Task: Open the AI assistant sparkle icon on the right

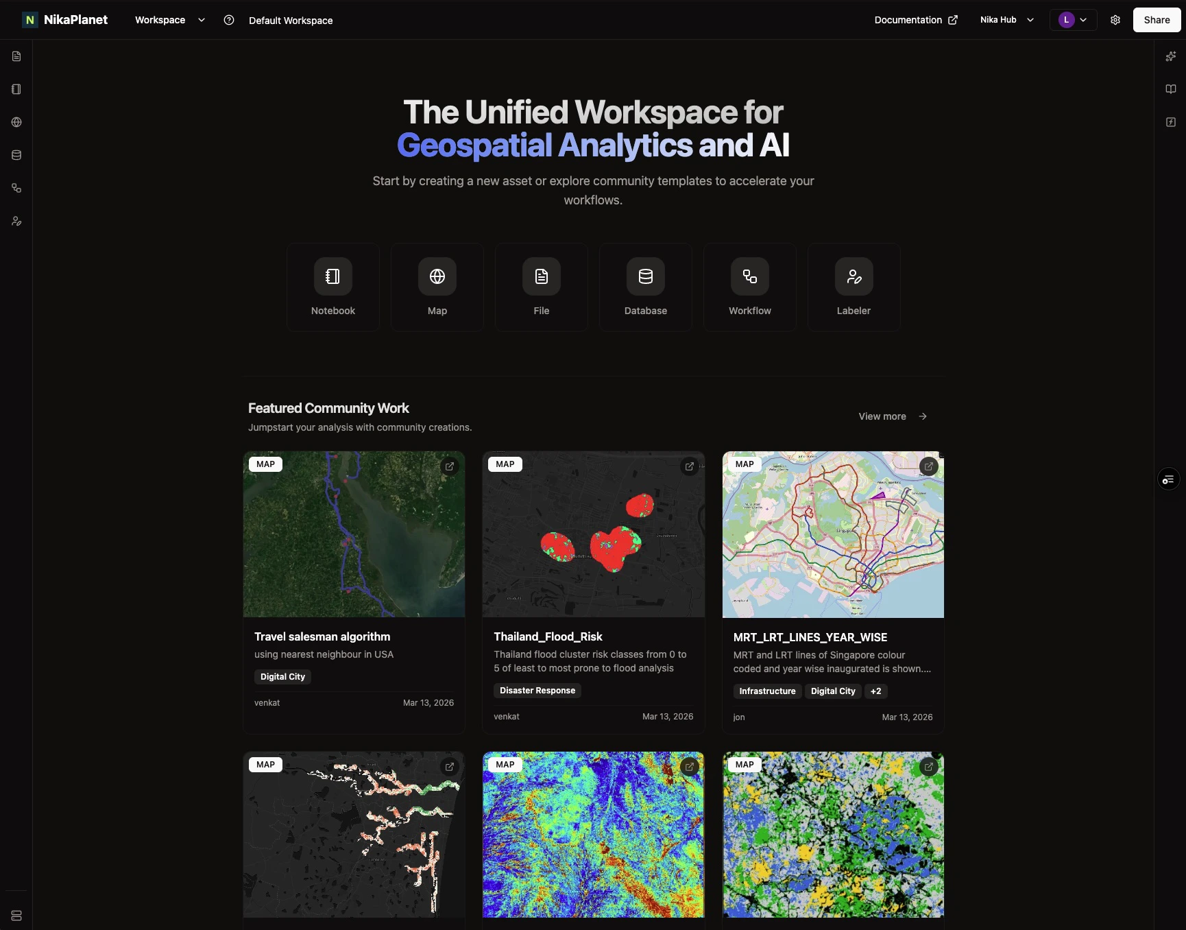Action: point(1171,56)
